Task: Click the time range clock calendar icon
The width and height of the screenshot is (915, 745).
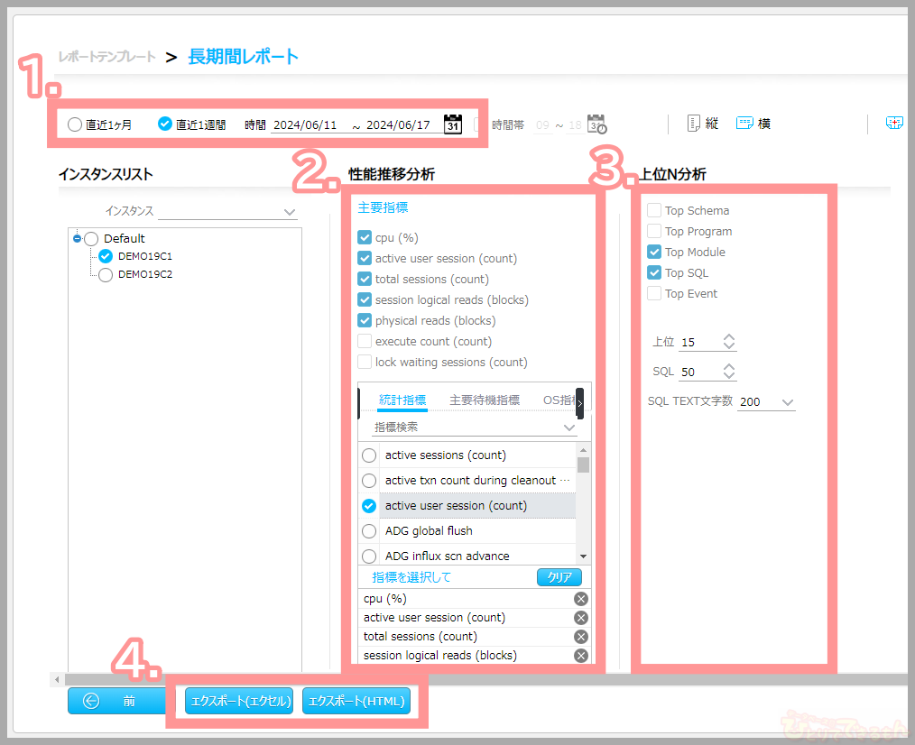Action: 596,124
